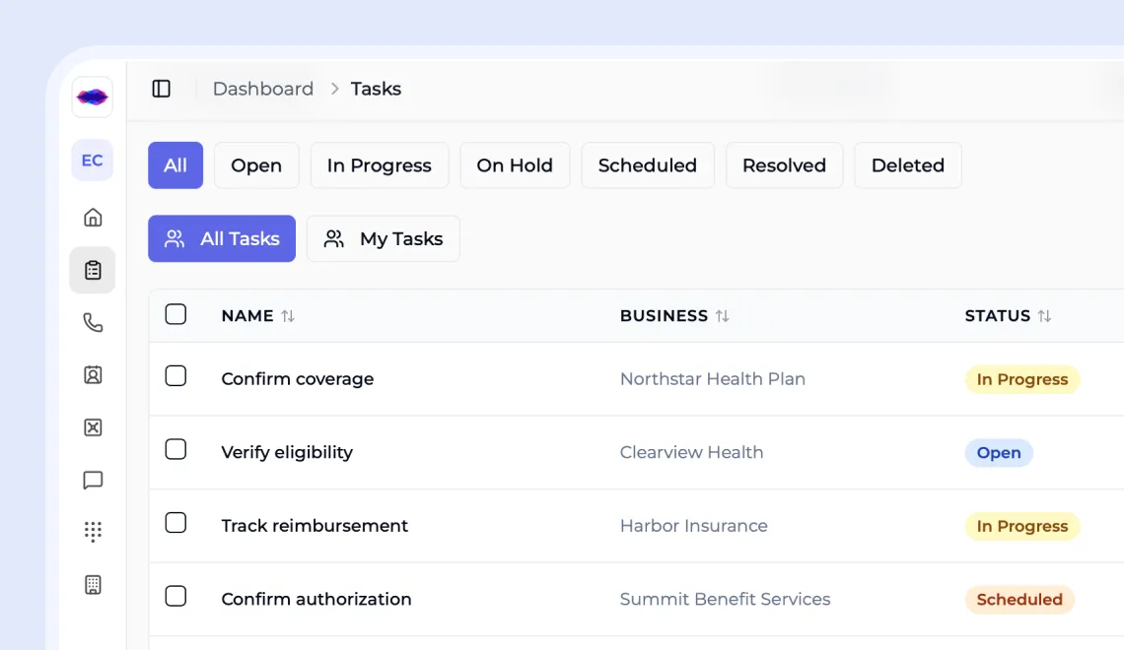Click the Open badge for Verify eligibility
This screenshot has width=1124, height=650.
[999, 452]
